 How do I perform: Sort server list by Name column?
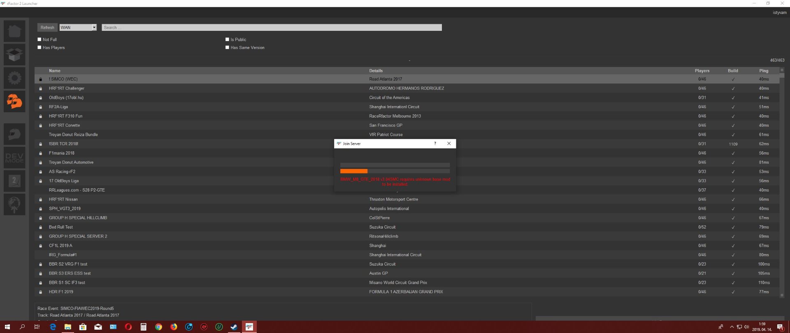(55, 71)
